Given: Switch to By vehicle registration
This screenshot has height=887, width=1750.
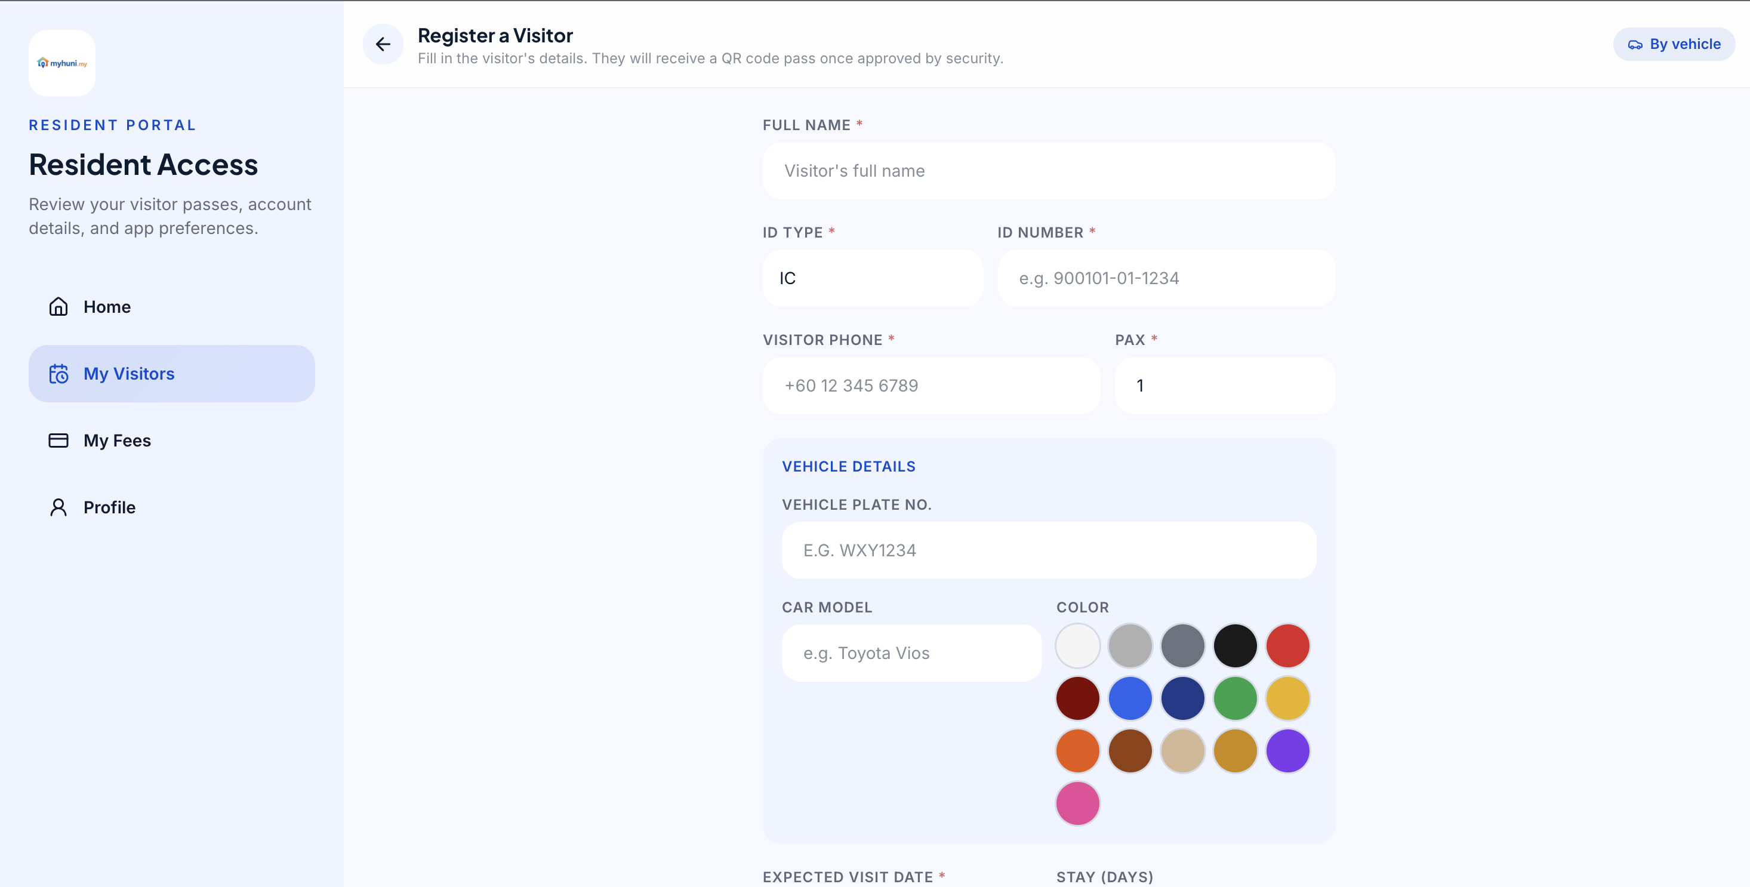Looking at the screenshot, I should (1674, 44).
